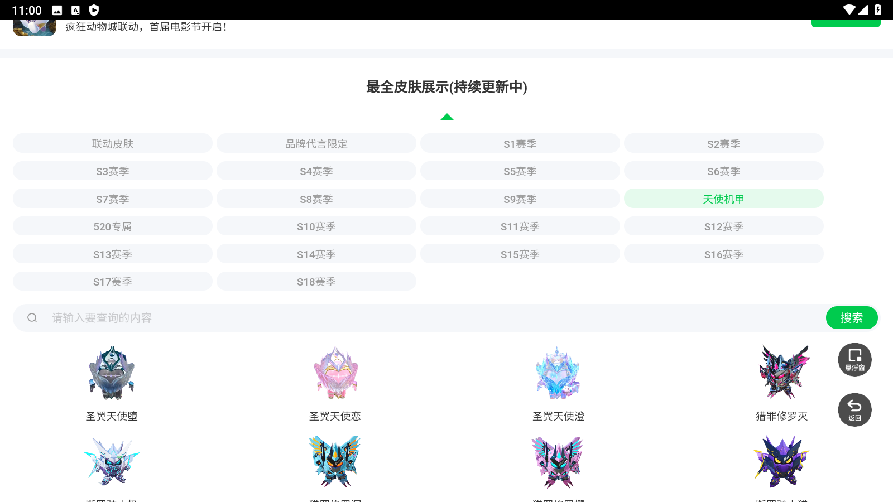Tap the 返回 back button
The height and width of the screenshot is (502, 893).
[x=855, y=410]
